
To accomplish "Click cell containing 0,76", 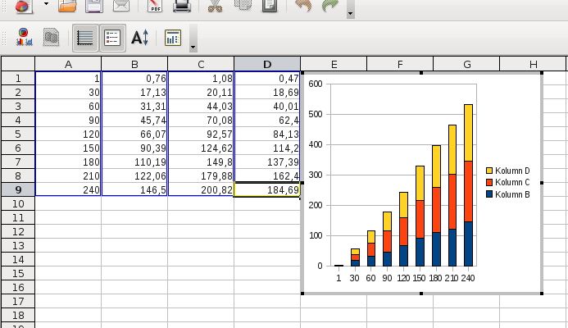I will 134,78.
